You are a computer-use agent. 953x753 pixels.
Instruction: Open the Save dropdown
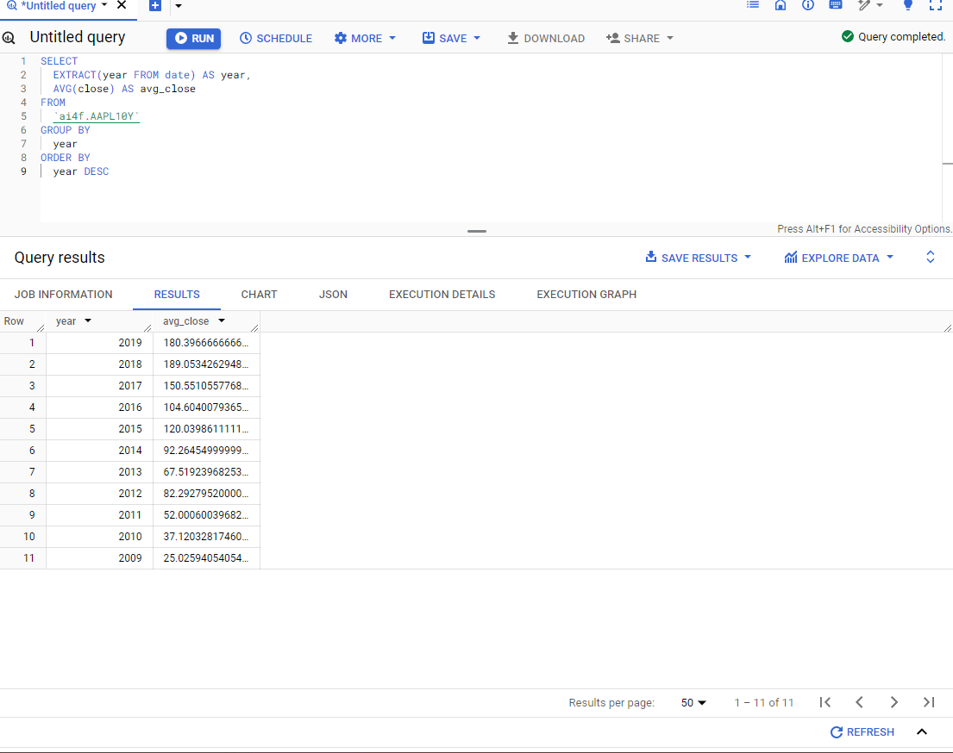452,38
